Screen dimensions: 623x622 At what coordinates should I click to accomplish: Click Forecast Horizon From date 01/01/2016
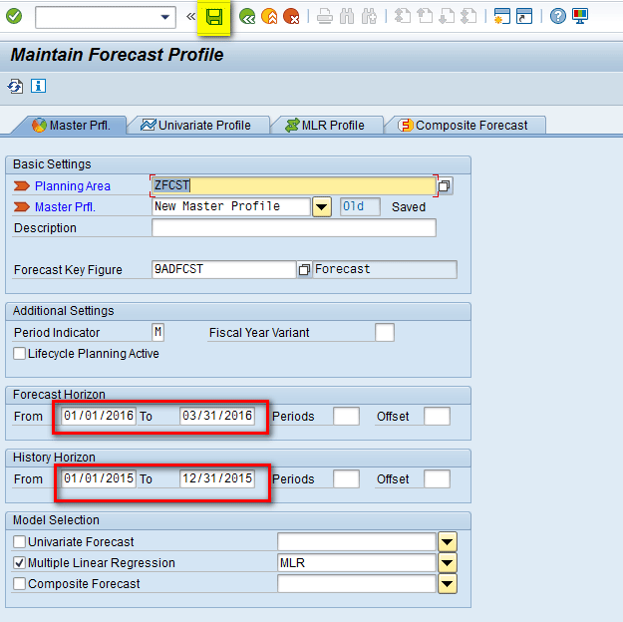99,416
